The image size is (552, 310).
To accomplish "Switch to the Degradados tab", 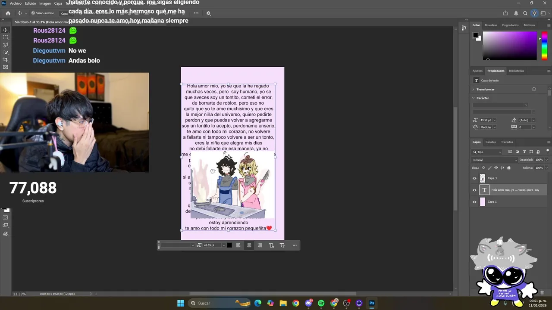I will tap(511, 25).
